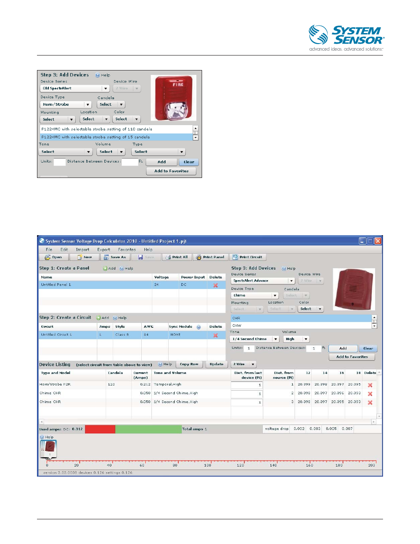Select the 110 candela P1224MC list entry
The height and width of the screenshot is (544, 420).
[x=116, y=130]
